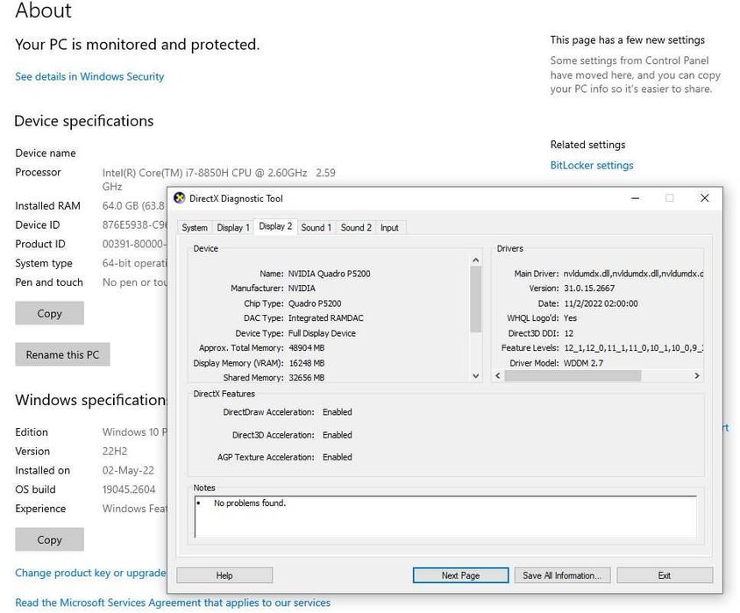Select the Full Display Device value
Screen dimensions: 740x613
(322, 333)
